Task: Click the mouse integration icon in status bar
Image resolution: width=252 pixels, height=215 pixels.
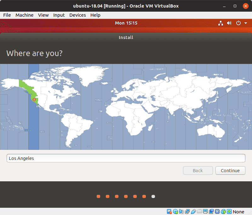Action: pos(223,212)
